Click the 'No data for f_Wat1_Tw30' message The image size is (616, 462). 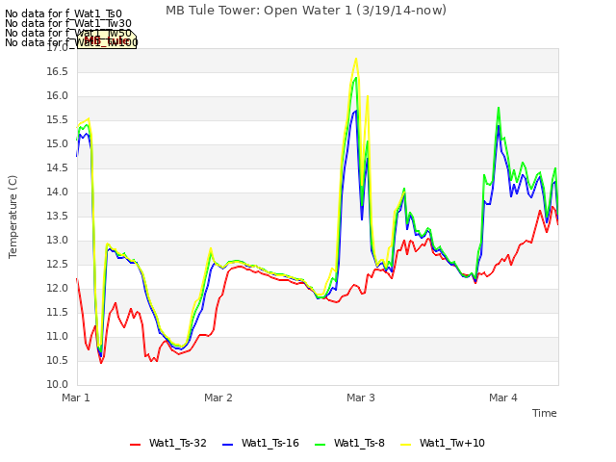point(68,23)
